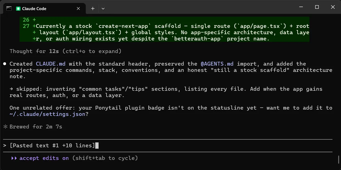Click the "→ skipped:" summary line
341x170 pixels.
click(x=166, y=92)
